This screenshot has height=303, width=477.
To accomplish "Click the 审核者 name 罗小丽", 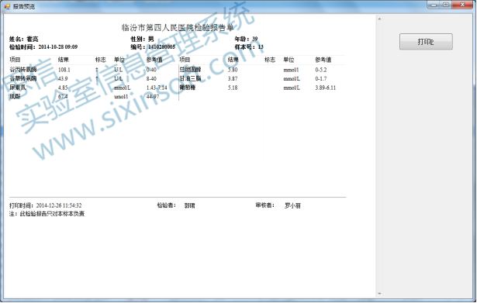I will click(x=292, y=205).
